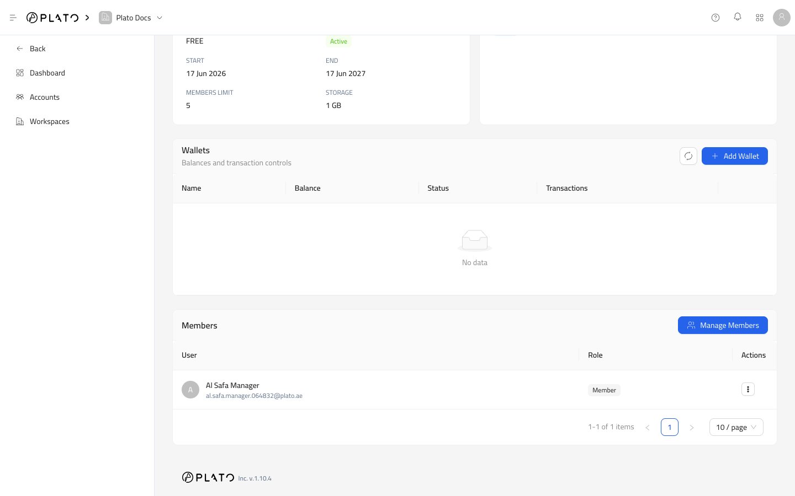Click the Al Safa Manager name
The width and height of the screenshot is (795, 496).
click(232, 385)
